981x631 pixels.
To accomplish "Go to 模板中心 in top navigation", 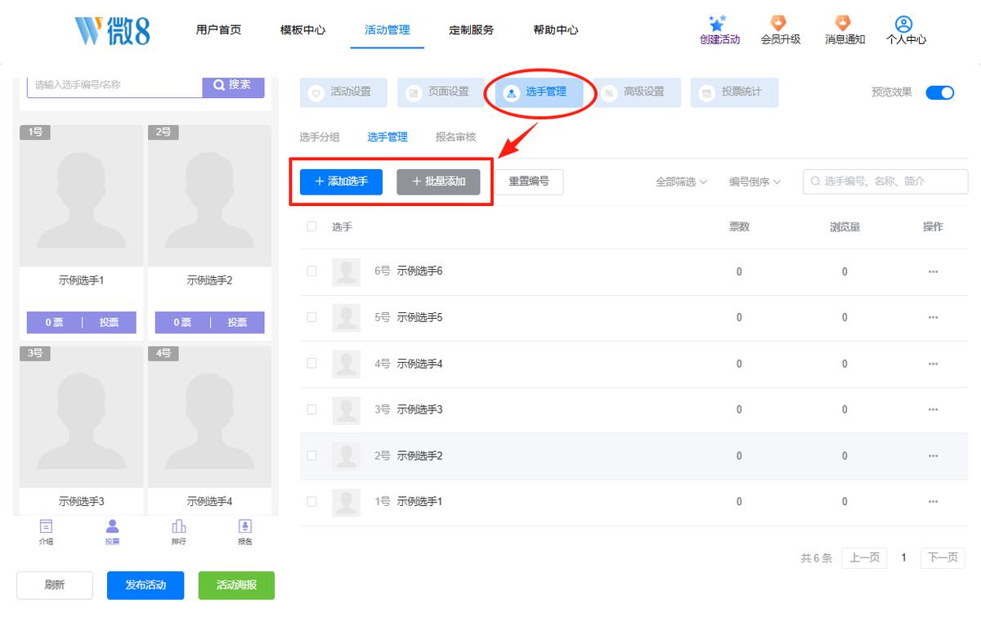I will [x=302, y=30].
